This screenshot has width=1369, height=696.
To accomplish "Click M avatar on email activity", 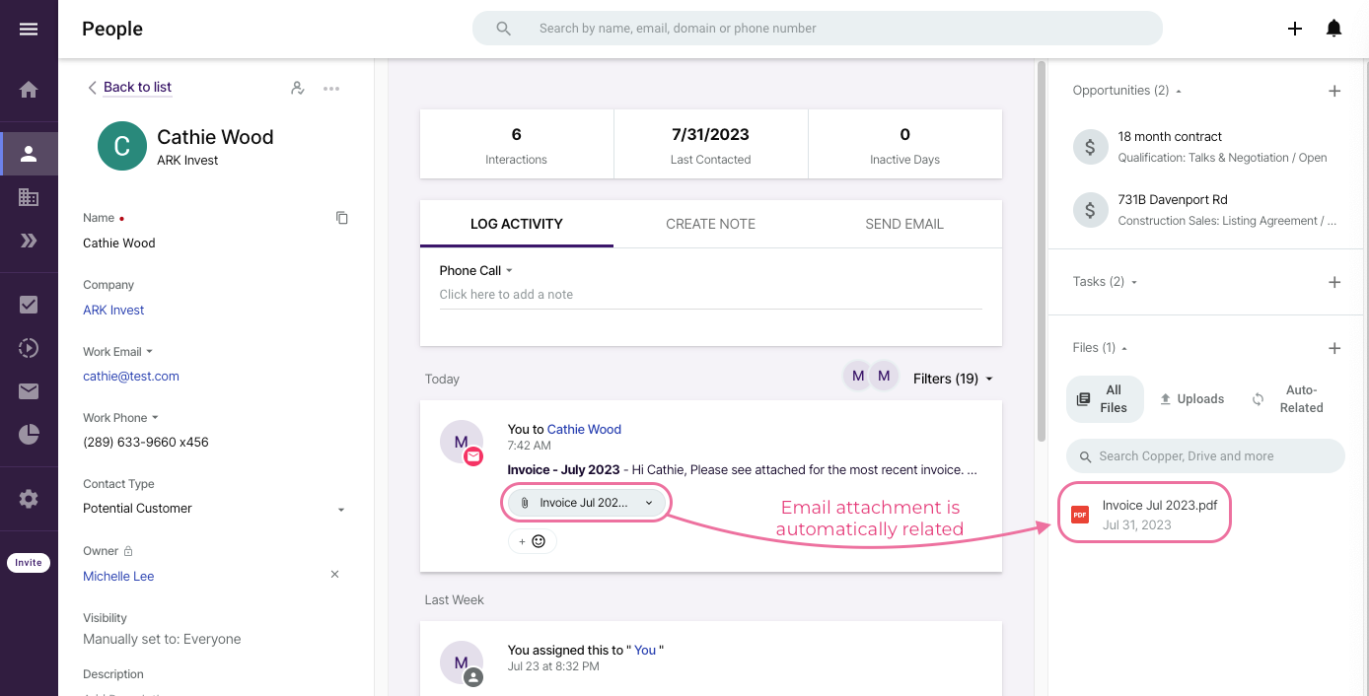I will pyautogui.click(x=462, y=443).
